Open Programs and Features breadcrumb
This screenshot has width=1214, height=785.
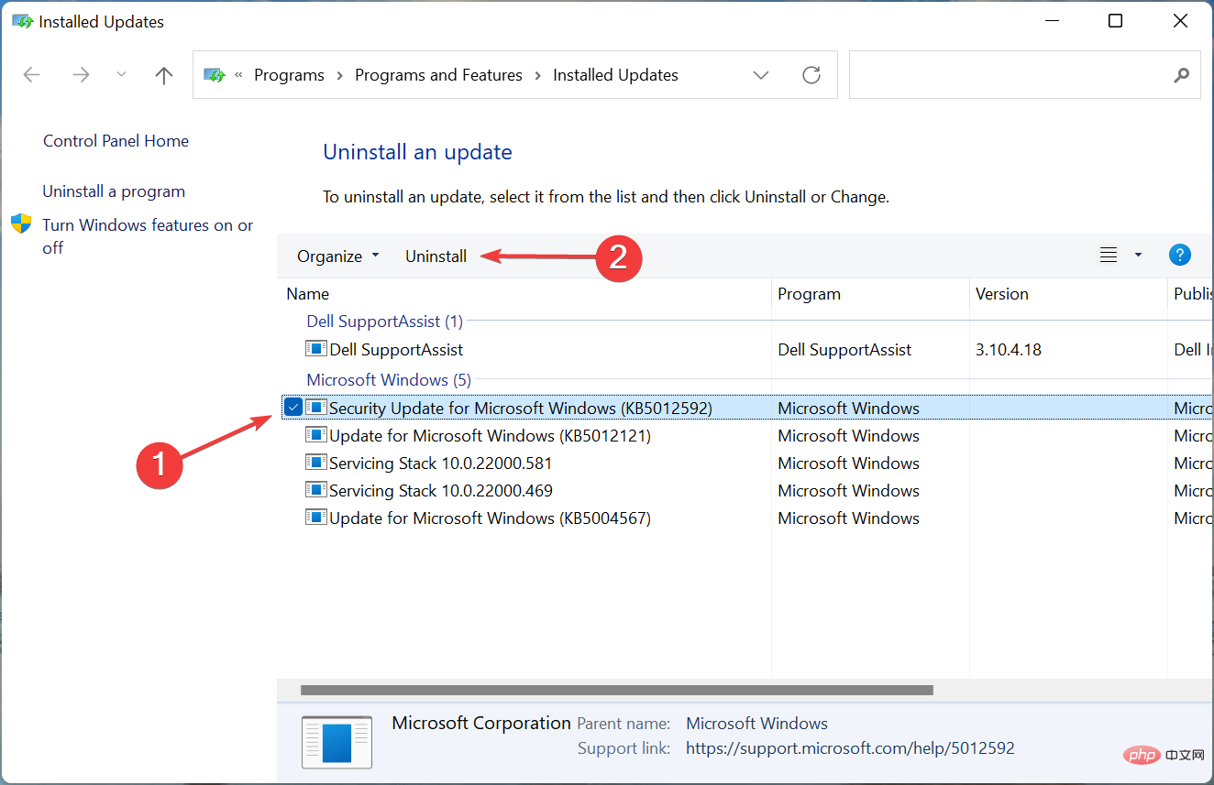(438, 75)
